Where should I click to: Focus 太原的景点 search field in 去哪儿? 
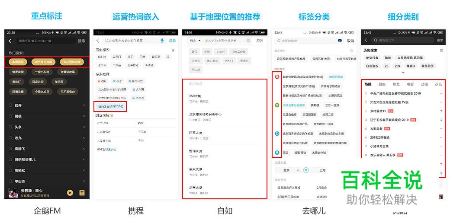[x=309, y=41]
